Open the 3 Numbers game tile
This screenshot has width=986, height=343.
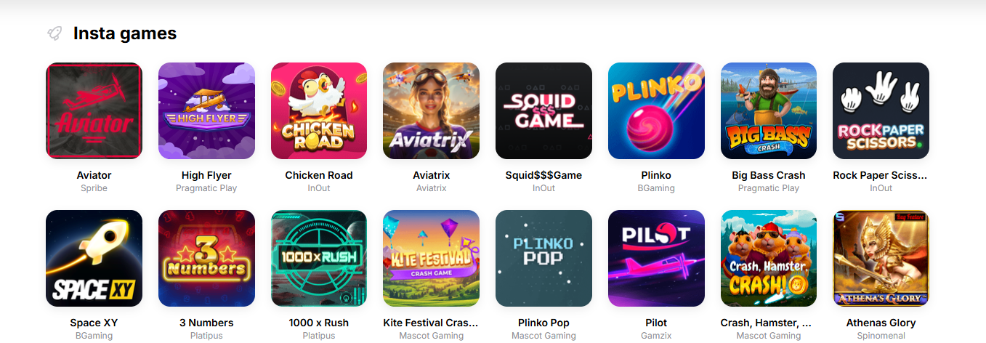[x=206, y=258]
